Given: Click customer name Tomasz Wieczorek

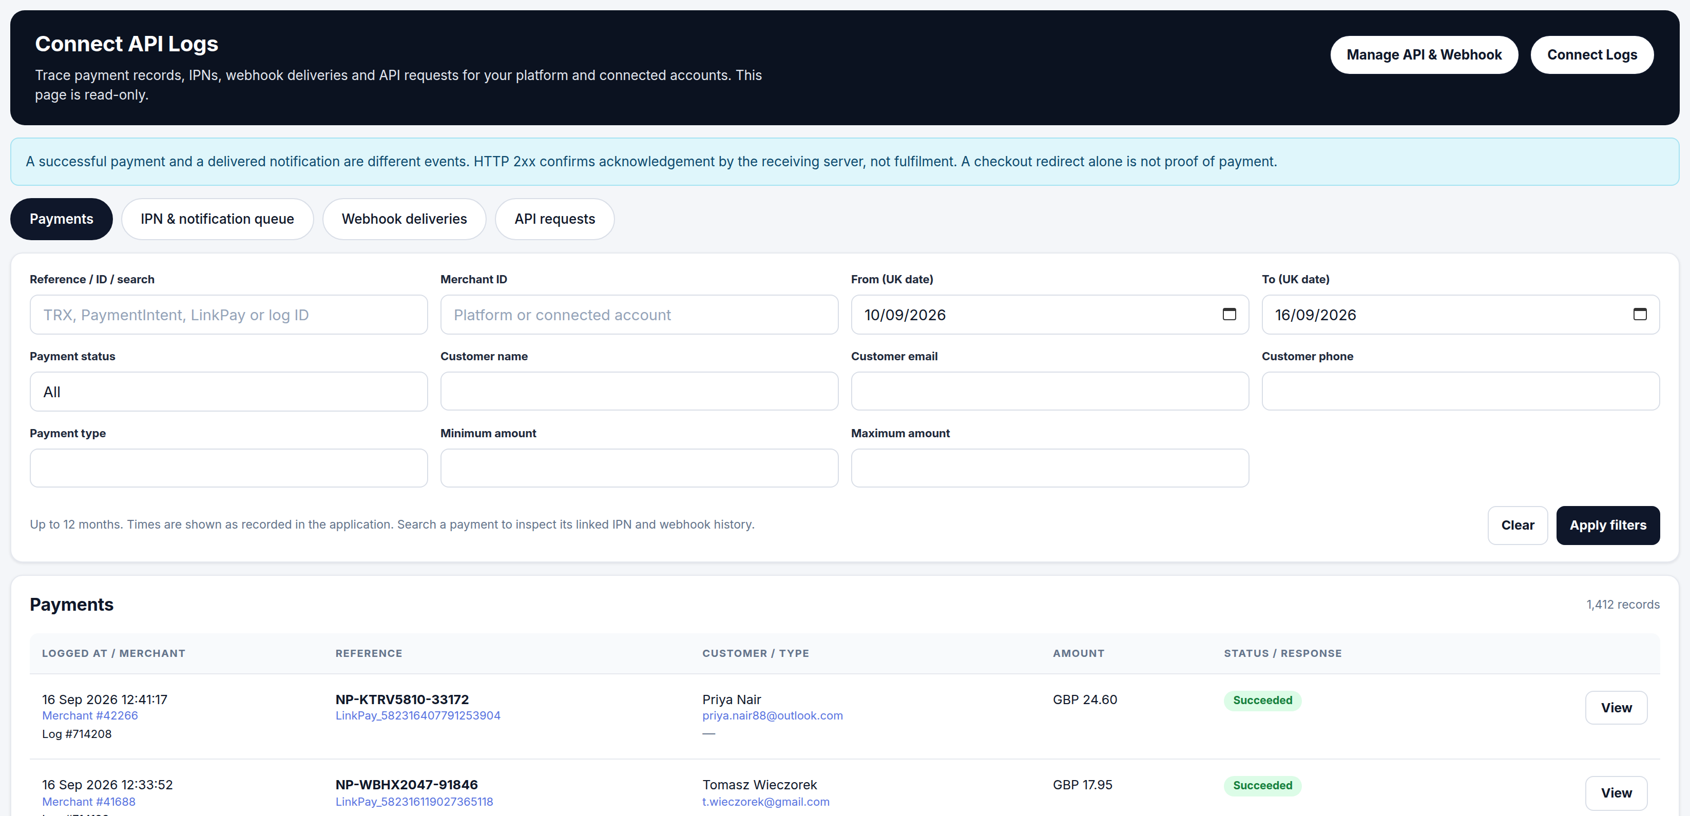Looking at the screenshot, I should (x=760, y=785).
